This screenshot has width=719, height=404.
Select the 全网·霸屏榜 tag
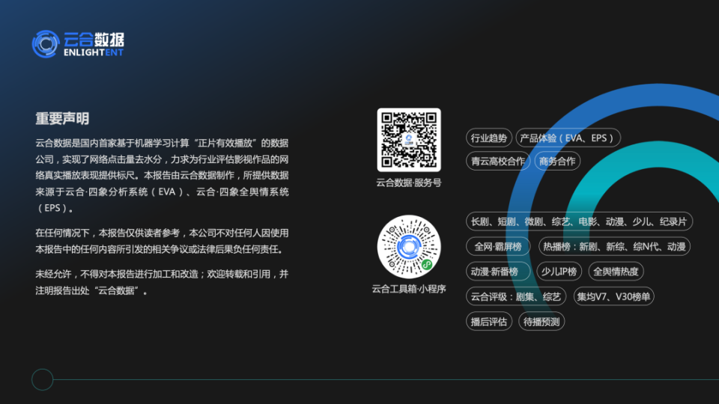[498, 247]
